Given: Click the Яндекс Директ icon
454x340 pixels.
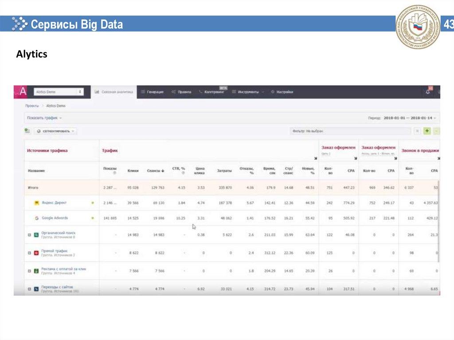Looking at the screenshot, I should (x=37, y=203).
